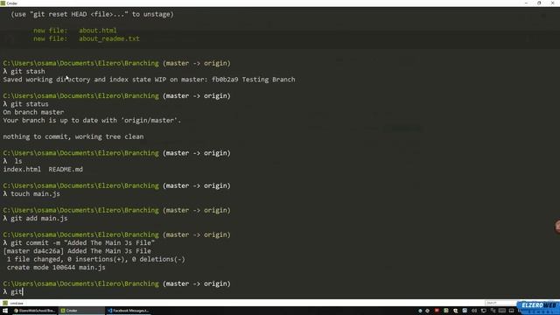Click 'create mode 100644 main.js' line
Viewport: 560px width, 315px height.
[x=56, y=268]
